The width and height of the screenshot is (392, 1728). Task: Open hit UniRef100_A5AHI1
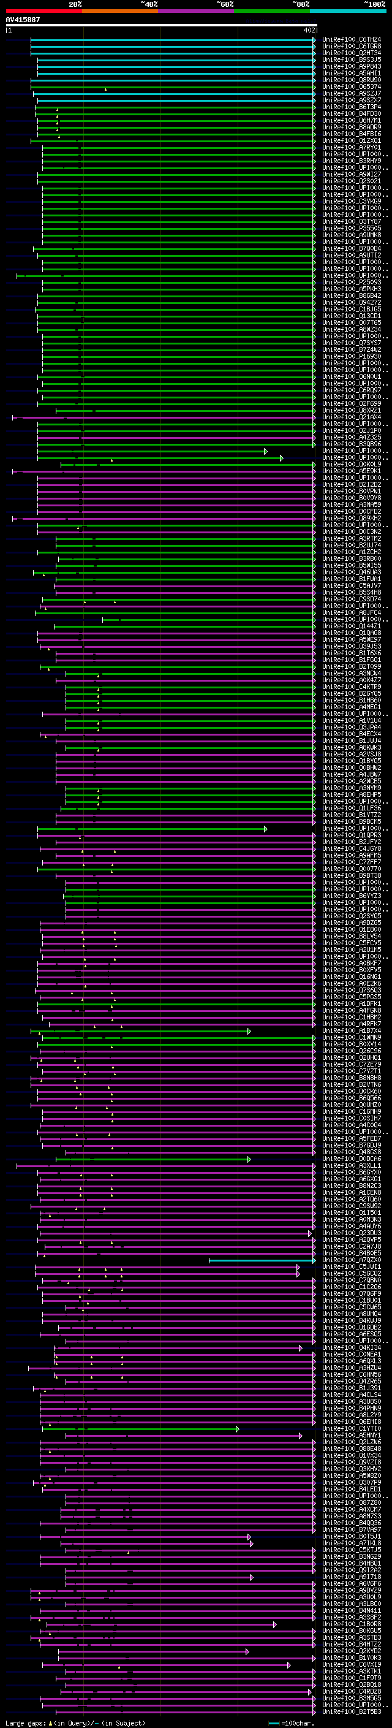coord(351,73)
